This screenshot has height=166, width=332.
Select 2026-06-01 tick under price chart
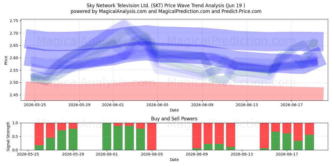tap(113, 105)
